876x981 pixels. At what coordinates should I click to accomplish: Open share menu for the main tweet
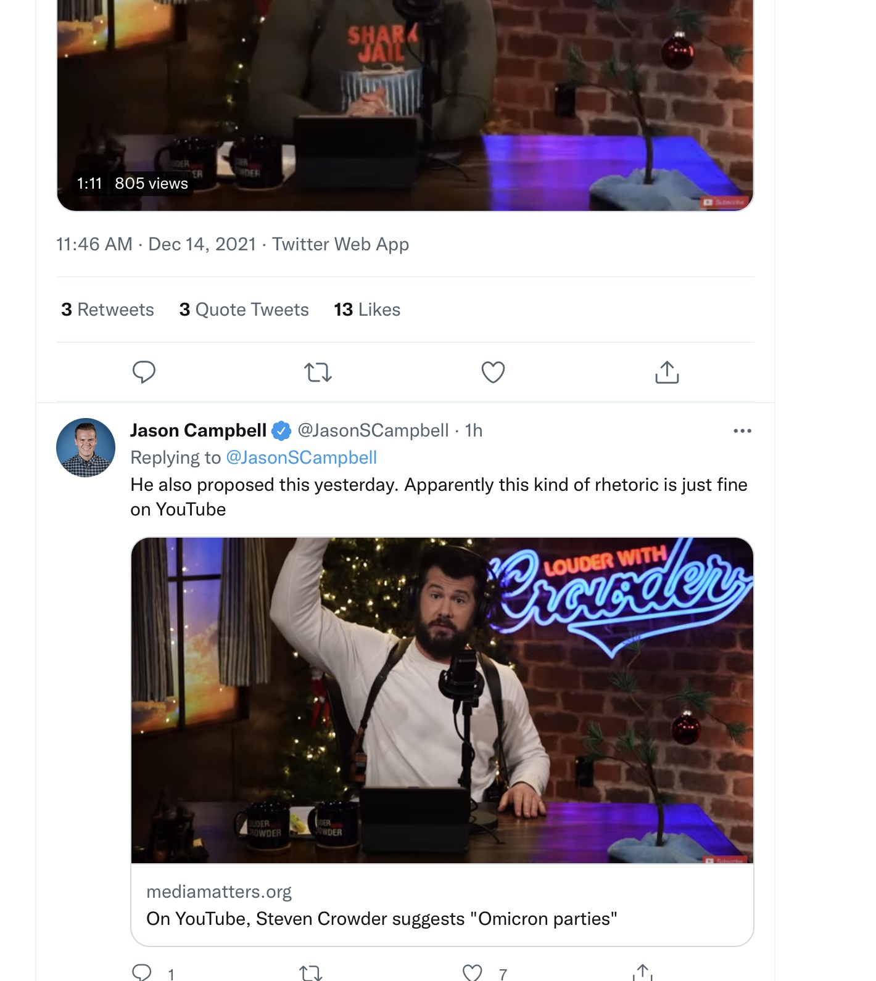667,372
